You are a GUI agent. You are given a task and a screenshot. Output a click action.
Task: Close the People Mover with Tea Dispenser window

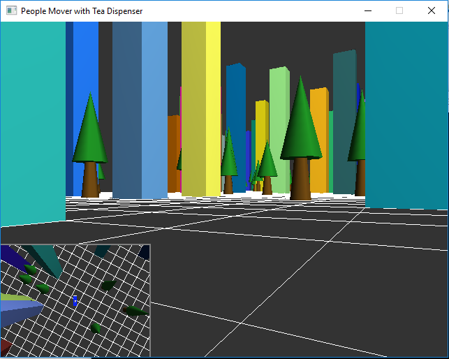click(x=432, y=11)
